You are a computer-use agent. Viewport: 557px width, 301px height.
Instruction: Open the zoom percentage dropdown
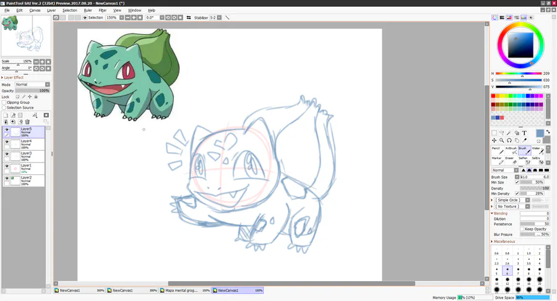tap(121, 17)
